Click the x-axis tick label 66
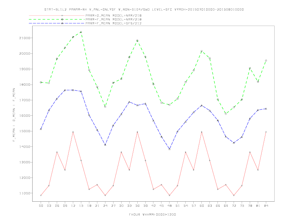This screenshot has width=290, height=224. pos(218,206)
